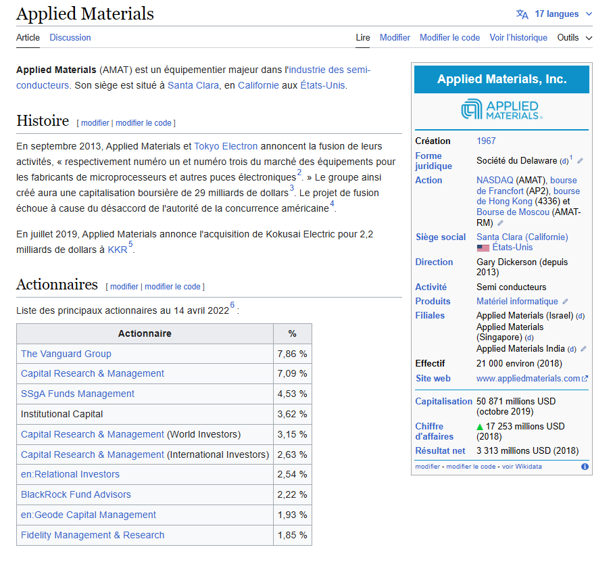Click the Direction label link
This screenshot has height=562, width=613.
click(x=434, y=262)
